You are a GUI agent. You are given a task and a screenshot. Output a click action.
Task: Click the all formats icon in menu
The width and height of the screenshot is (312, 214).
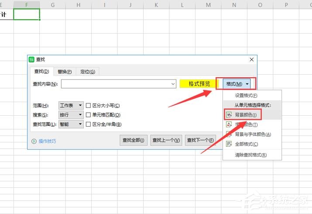[x=228, y=144]
